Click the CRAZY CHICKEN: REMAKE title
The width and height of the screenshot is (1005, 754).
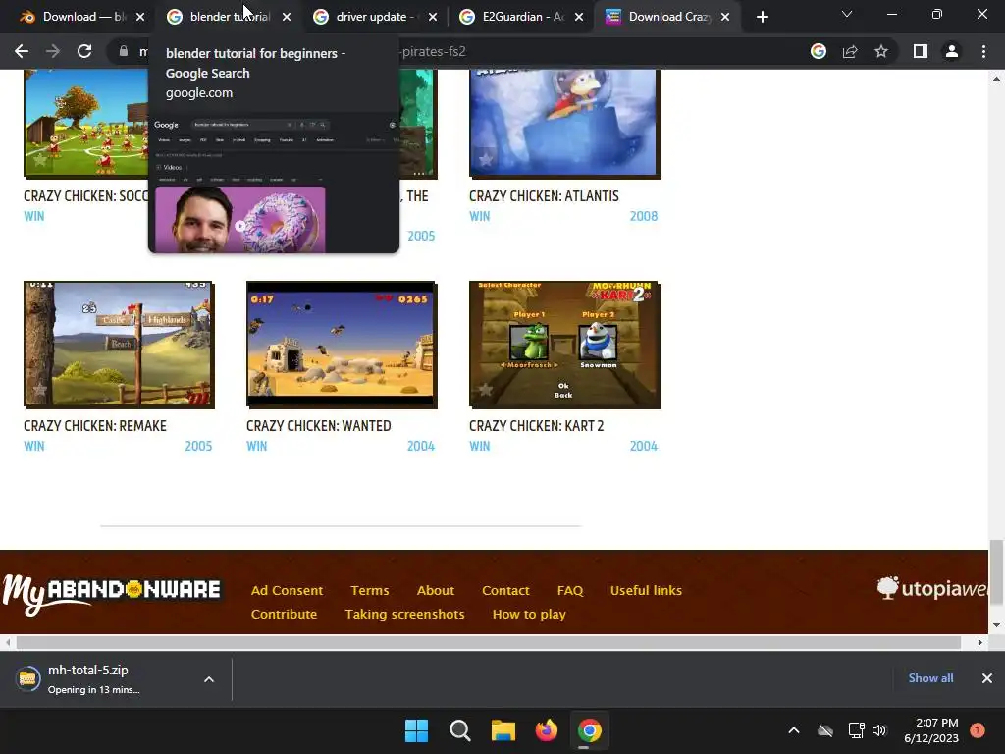(95, 426)
